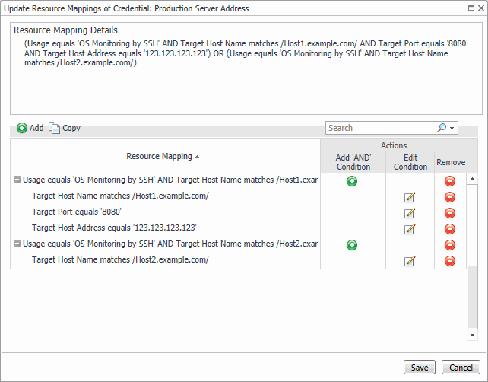488x382 pixels.
Task: Add AND condition to Host1 mapping
Action: 352,181
